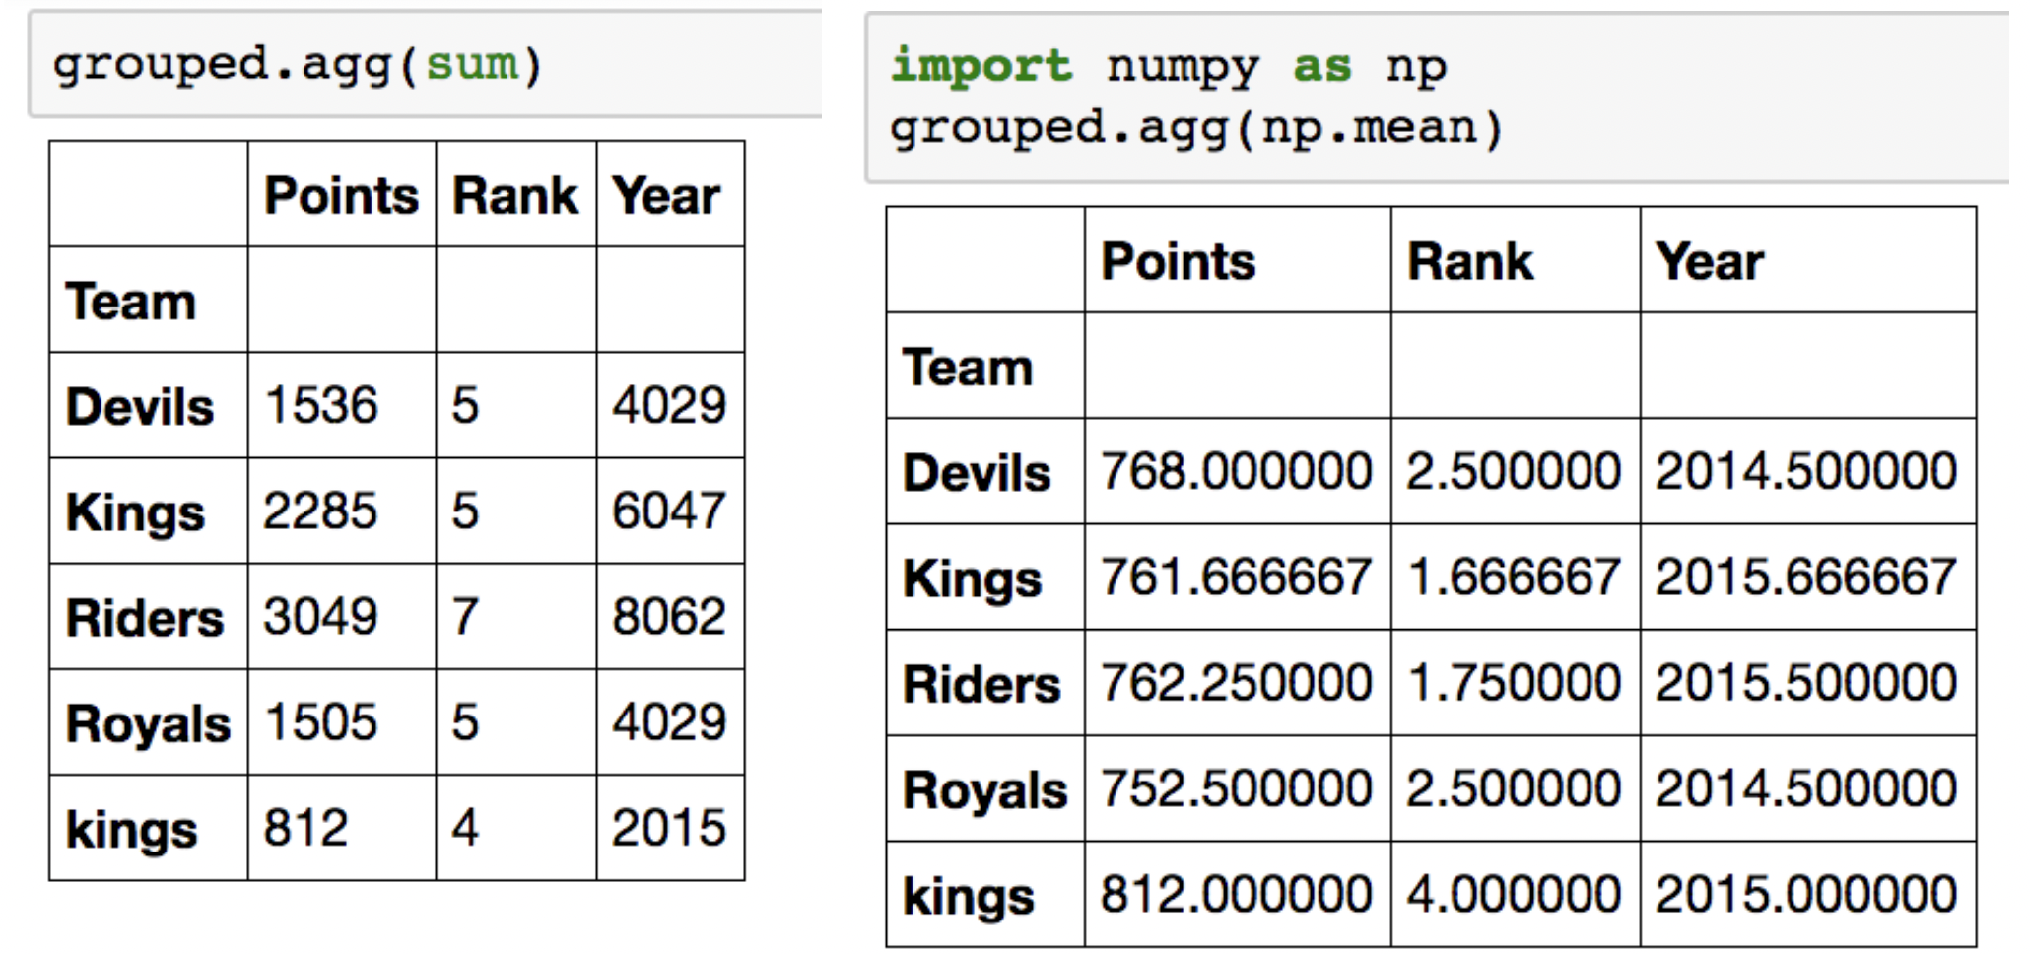2030x954 pixels.
Task: Select Rank header in sum table
Action: pos(514,195)
